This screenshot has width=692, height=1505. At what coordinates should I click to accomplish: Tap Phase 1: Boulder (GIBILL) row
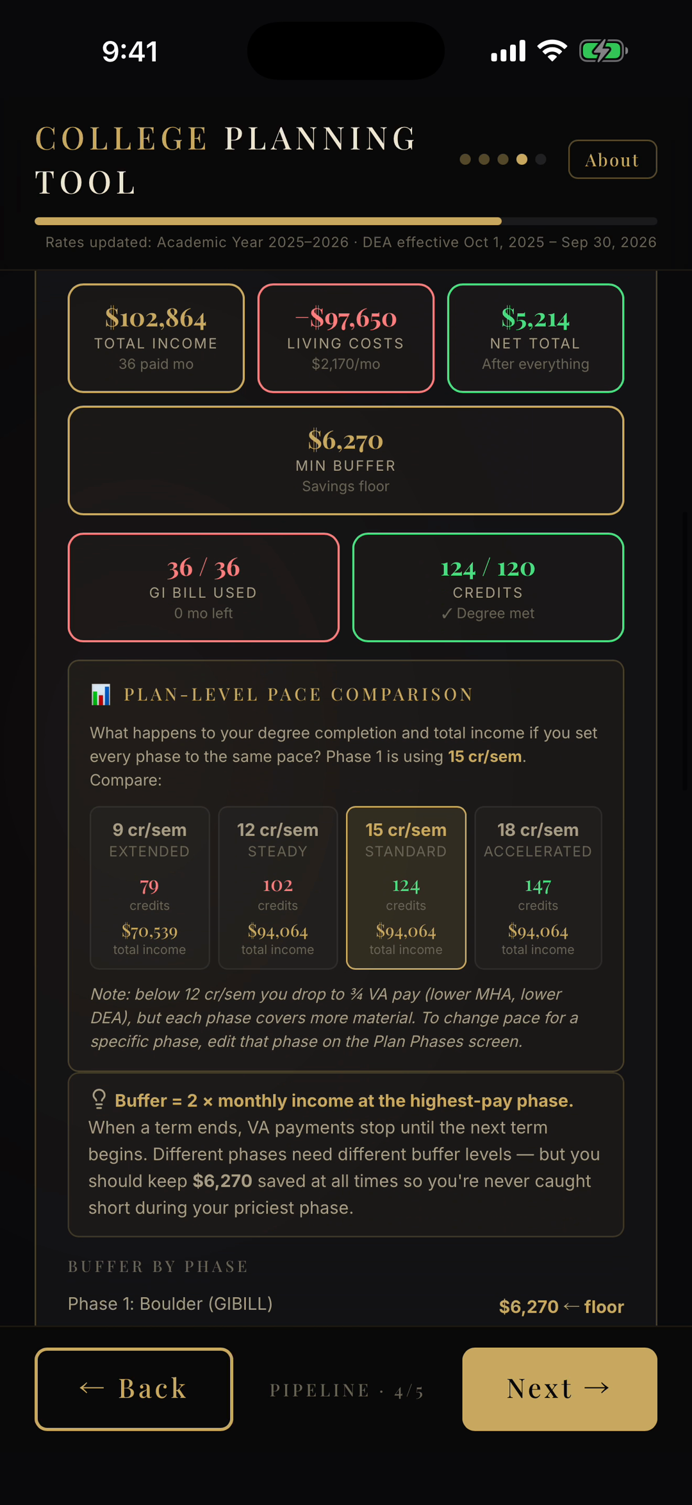pos(346,1305)
